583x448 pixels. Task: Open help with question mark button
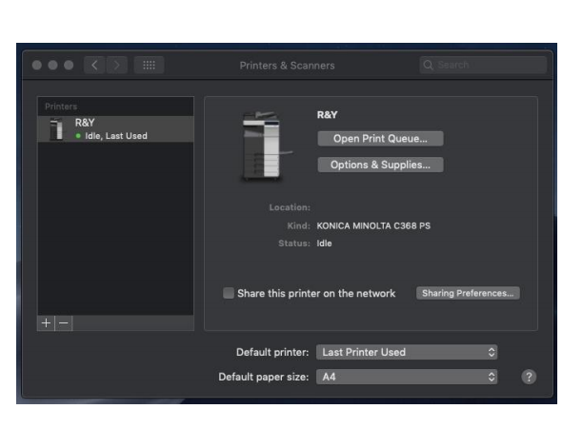tap(529, 377)
